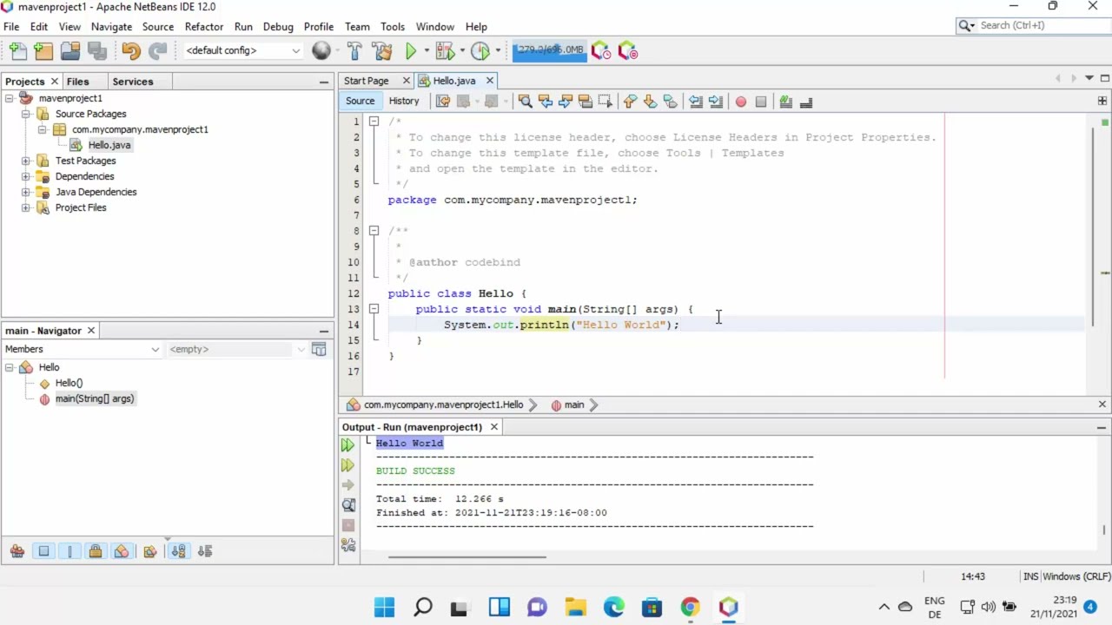
Task: Switch to the Start Page tab
Action: coord(367,81)
